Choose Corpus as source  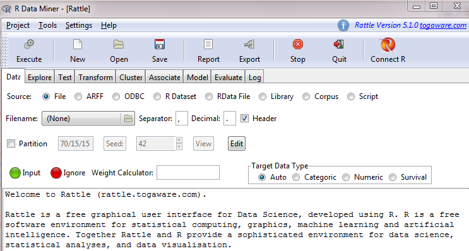[306, 96]
